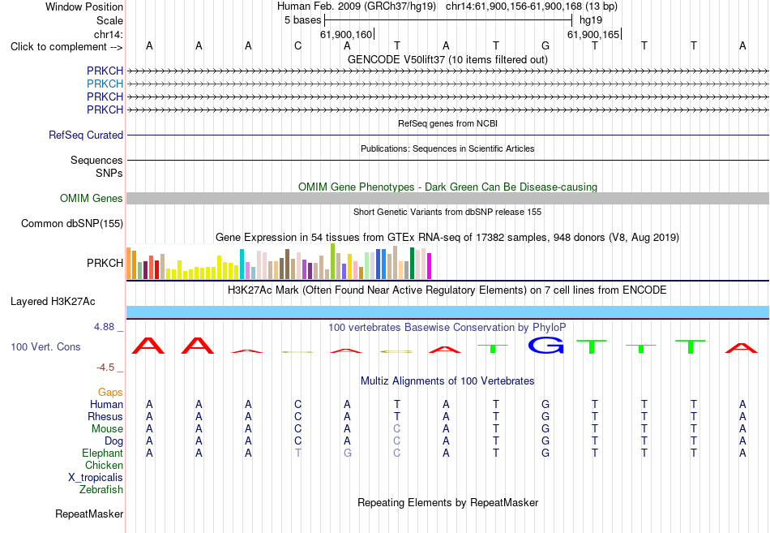The height and width of the screenshot is (533, 770).
Task: Select the Rhesus species label
Action: coord(105,416)
